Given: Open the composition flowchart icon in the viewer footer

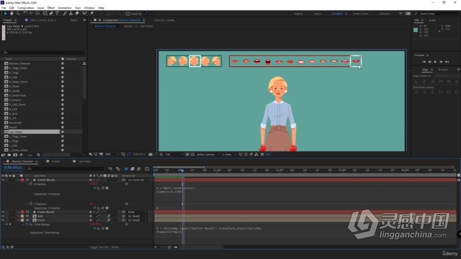Looking at the screenshot, I should click(x=256, y=154).
